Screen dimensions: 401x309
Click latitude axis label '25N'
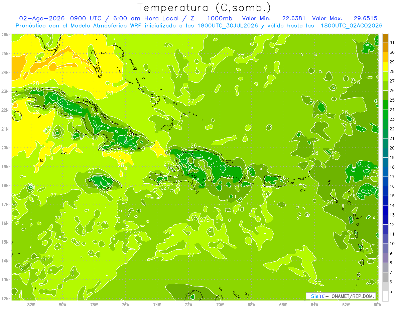coord(5,53)
